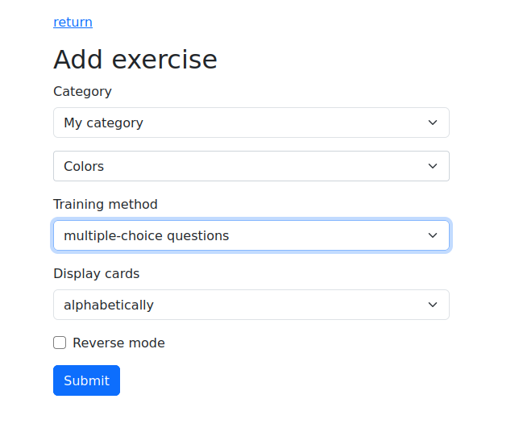
Task: Click the chevron arrow on Display cards dropdown
Action: tap(433, 305)
